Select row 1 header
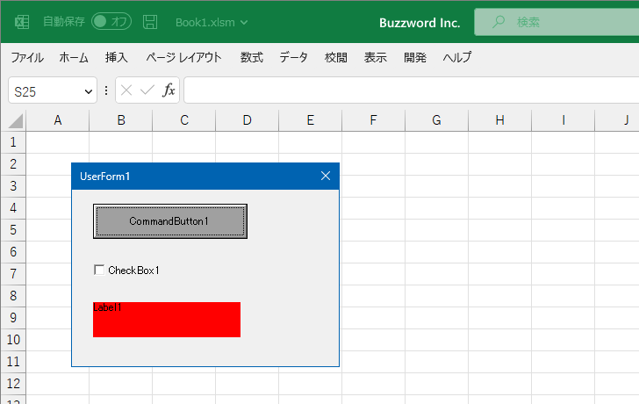The image size is (639, 404). tap(13, 142)
